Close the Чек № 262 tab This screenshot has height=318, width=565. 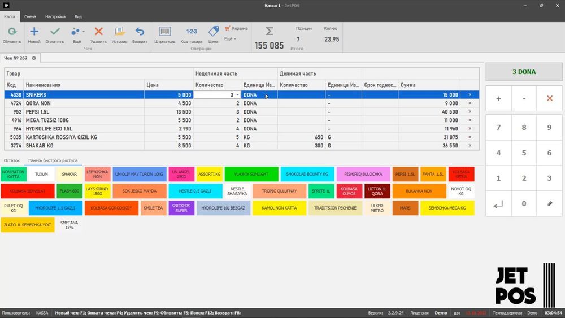34,58
